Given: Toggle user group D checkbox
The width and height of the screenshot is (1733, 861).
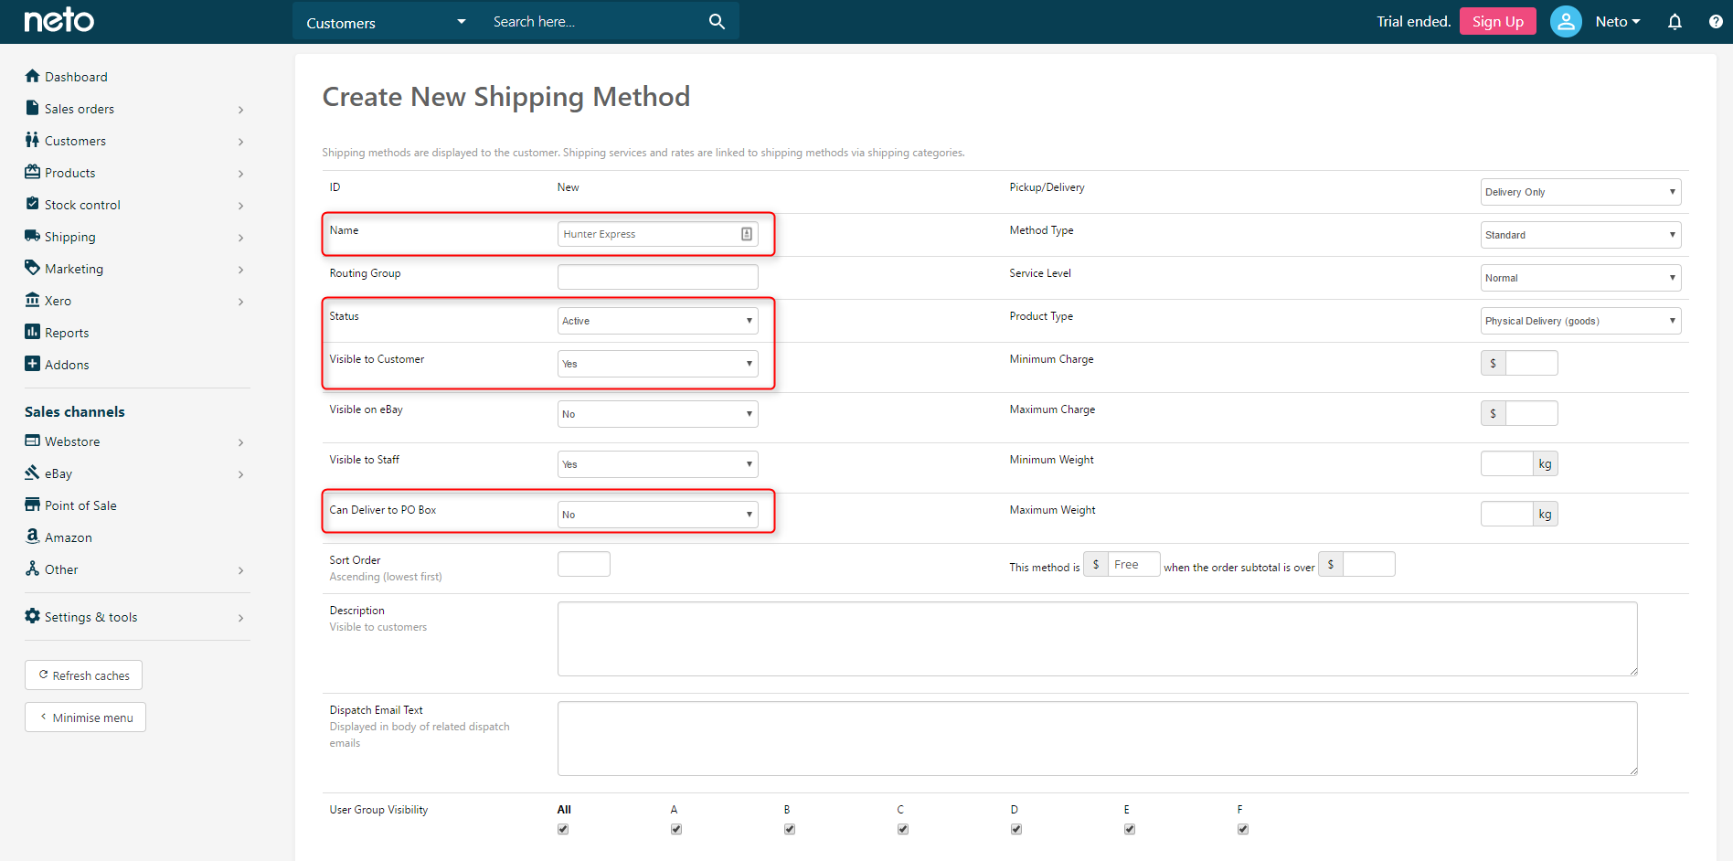Looking at the screenshot, I should 1016,829.
